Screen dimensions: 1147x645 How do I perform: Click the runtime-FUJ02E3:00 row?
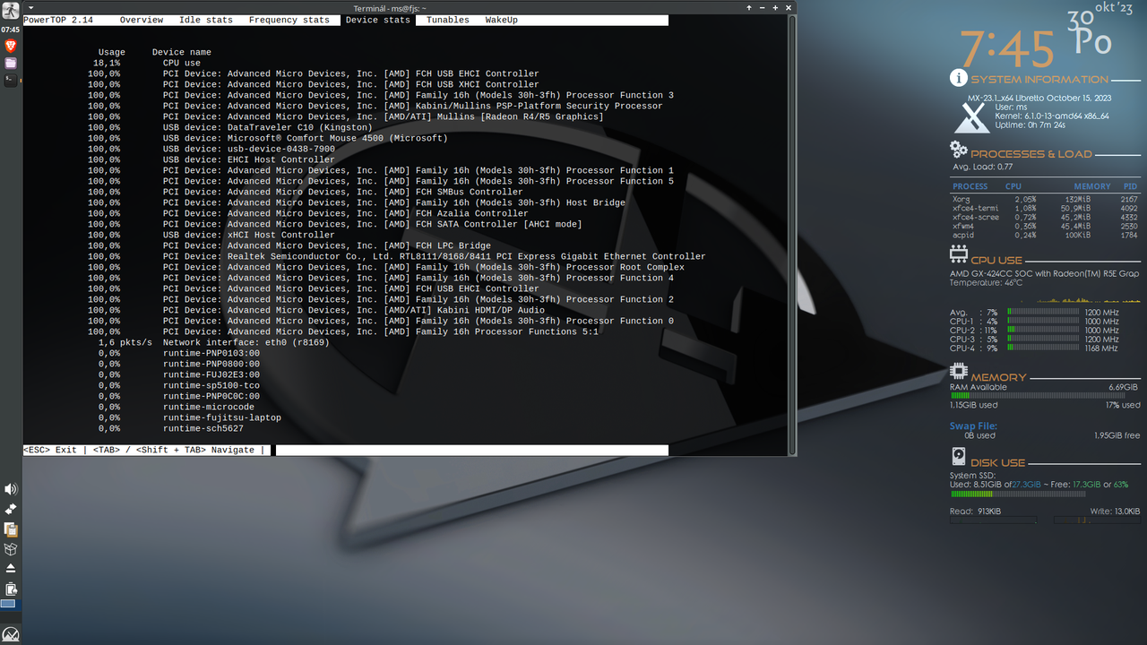(x=179, y=374)
